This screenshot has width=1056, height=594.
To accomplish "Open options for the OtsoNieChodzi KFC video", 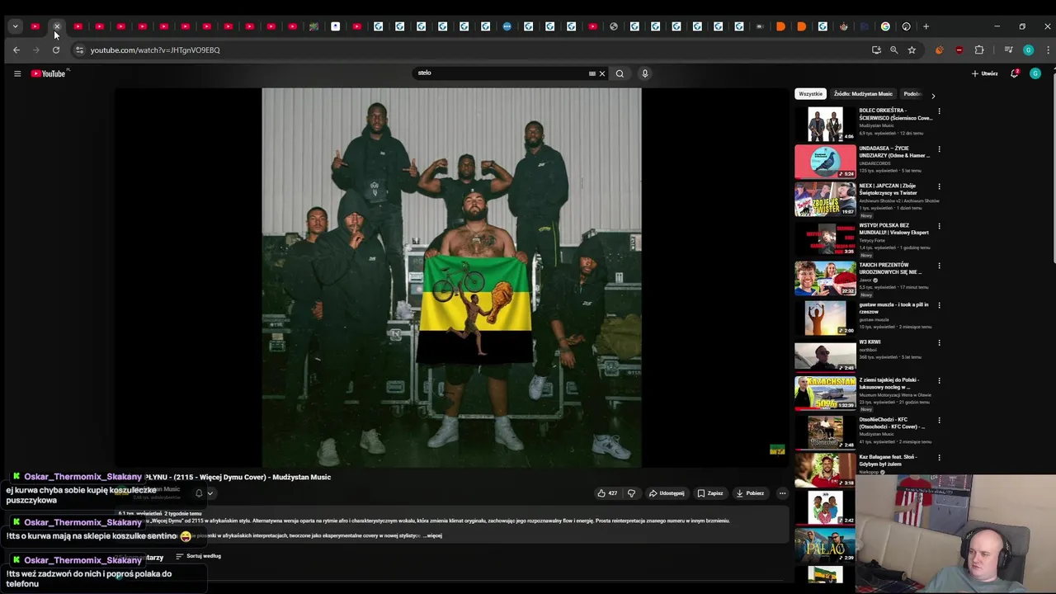I will click(939, 421).
